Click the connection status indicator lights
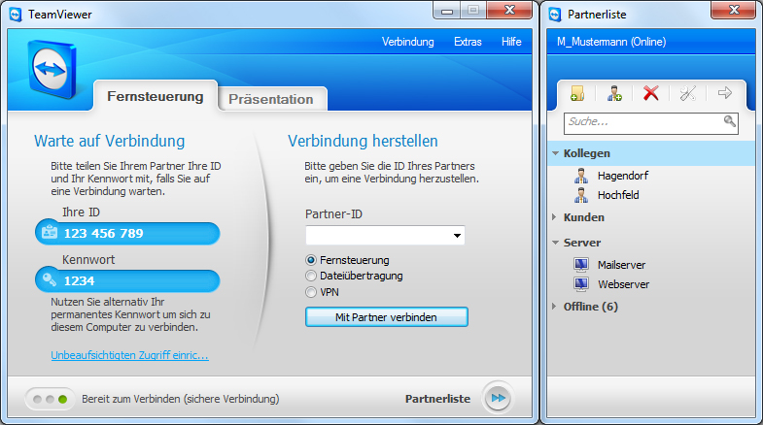 click(50, 399)
